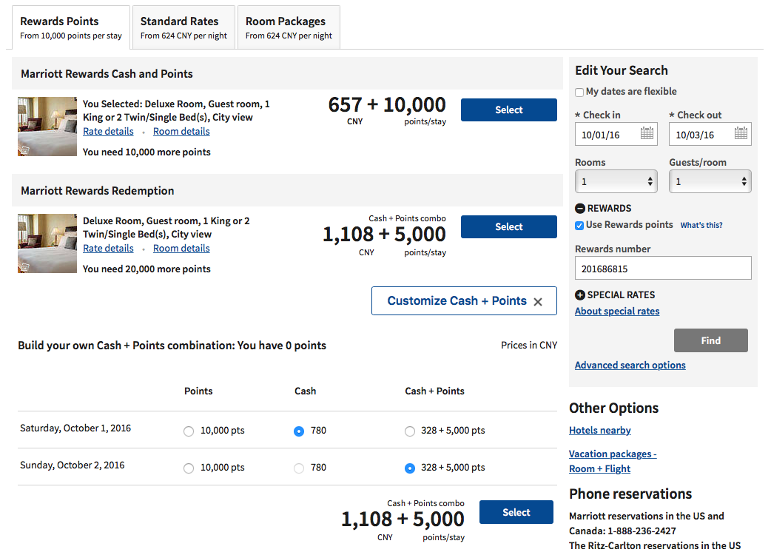Click inside the Rewards number field
Viewport: 771px width, 555px height.
[x=662, y=267]
